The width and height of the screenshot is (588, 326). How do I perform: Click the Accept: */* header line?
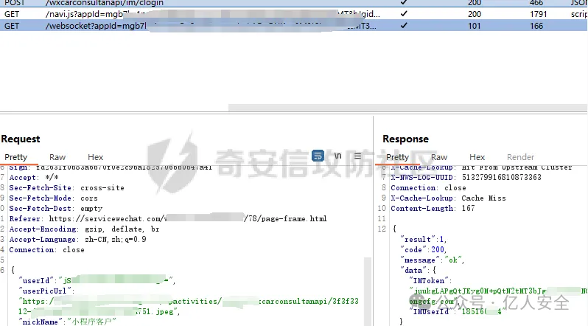pyautogui.click(x=34, y=177)
